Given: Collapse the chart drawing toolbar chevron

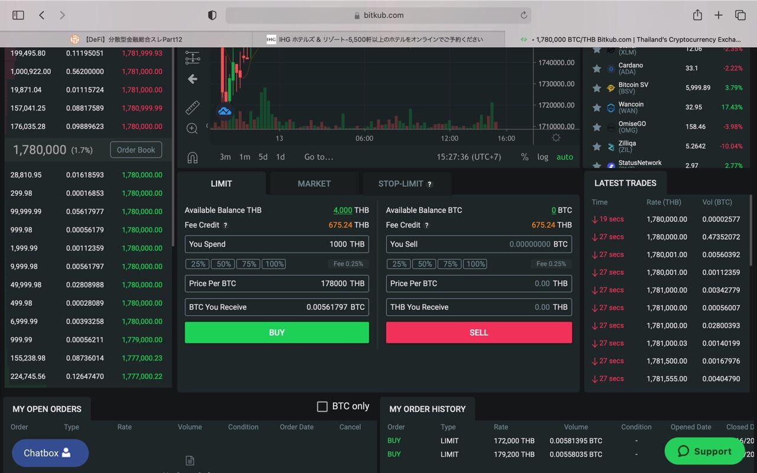Looking at the screenshot, I should (x=207, y=126).
